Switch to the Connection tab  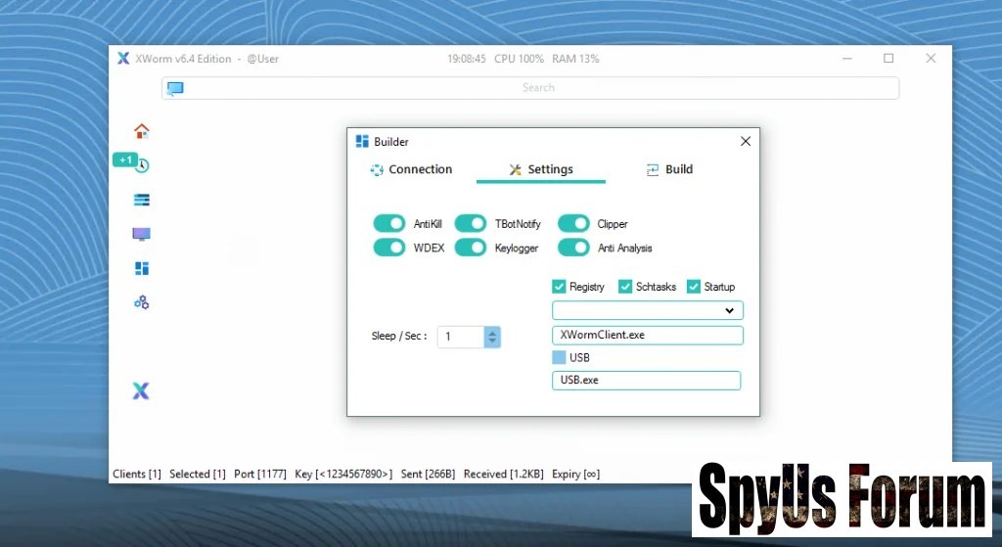(411, 169)
